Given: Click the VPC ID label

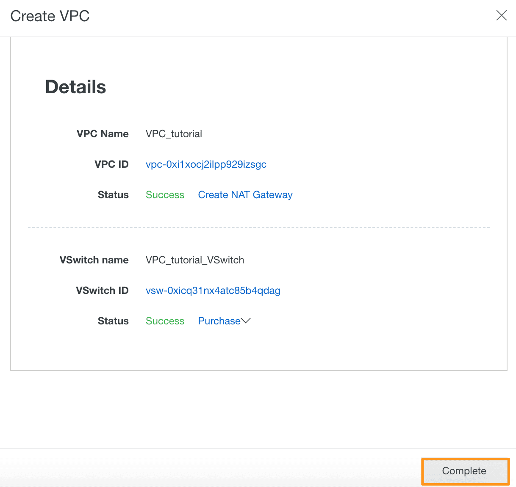Looking at the screenshot, I should click(x=111, y=164).
